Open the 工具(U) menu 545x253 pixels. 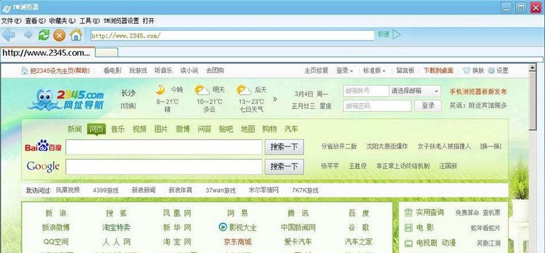90,21
